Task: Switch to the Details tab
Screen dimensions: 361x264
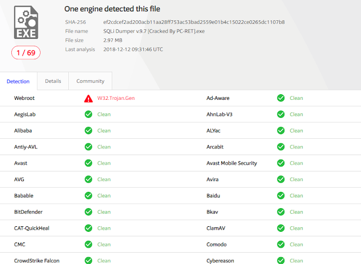Action: 53,81
